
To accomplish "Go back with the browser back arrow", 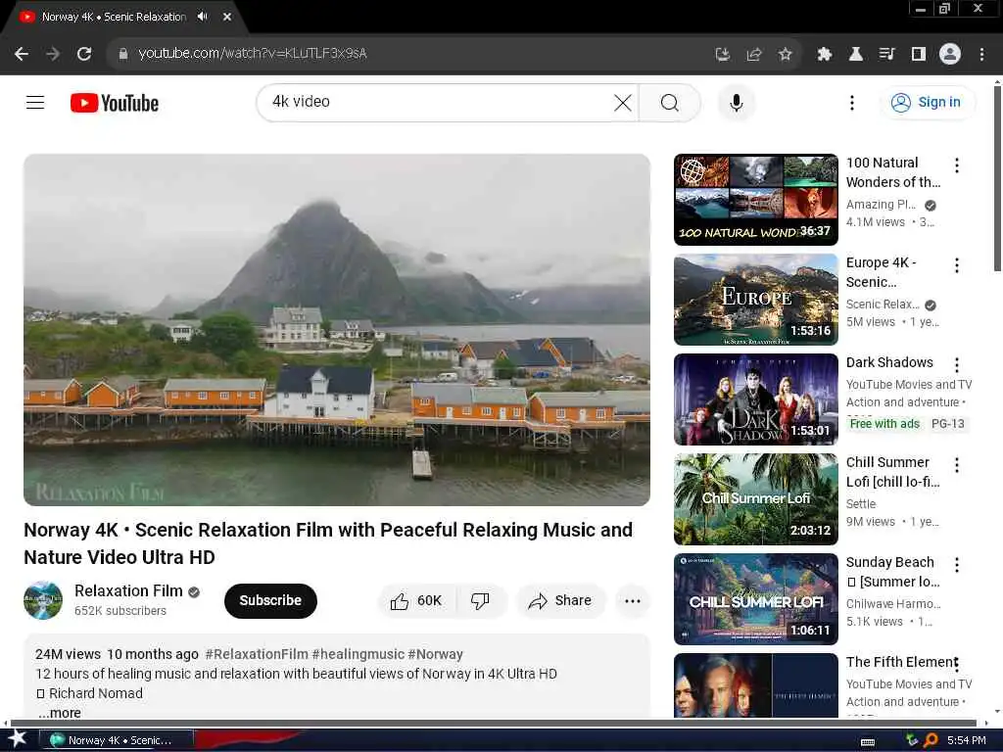I will click(22, 54).
